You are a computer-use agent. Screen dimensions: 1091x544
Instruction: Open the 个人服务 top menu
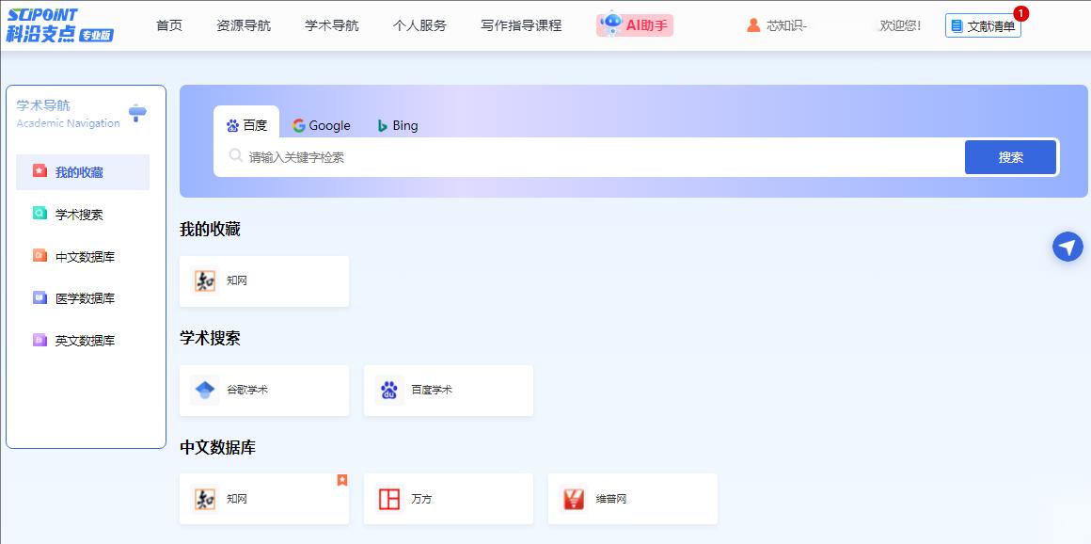tap(419, 25)
